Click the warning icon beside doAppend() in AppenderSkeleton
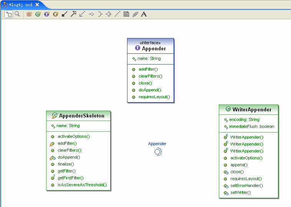Screen dimensions: 291x207 [51, 159]
